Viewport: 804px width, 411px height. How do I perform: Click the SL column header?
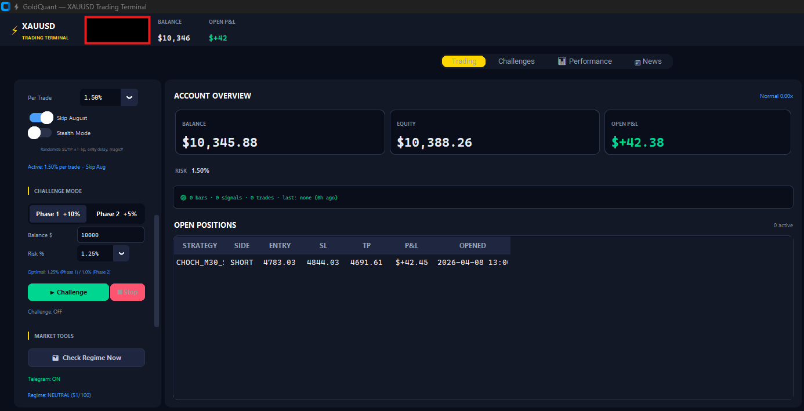point(323,245)
